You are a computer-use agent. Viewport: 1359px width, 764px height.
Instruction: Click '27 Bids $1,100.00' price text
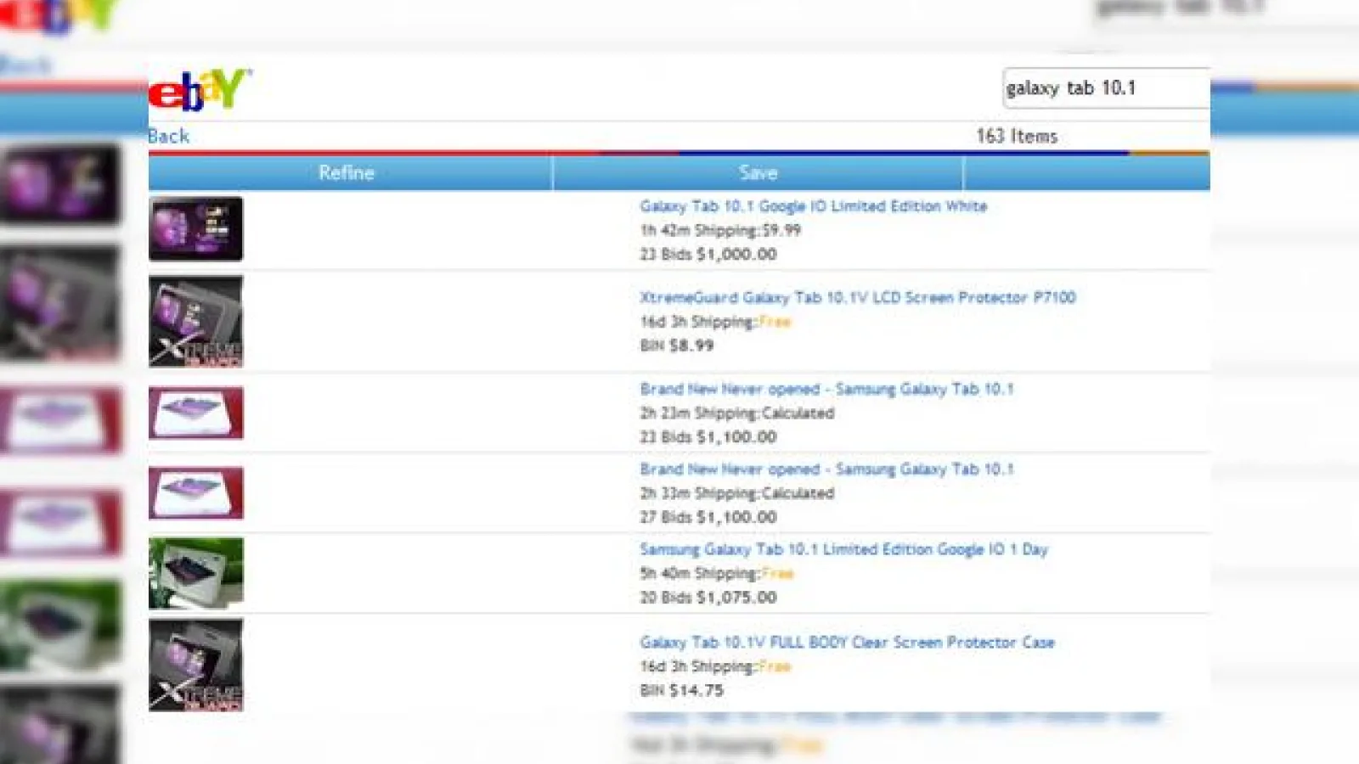click(x=708, y=517)
